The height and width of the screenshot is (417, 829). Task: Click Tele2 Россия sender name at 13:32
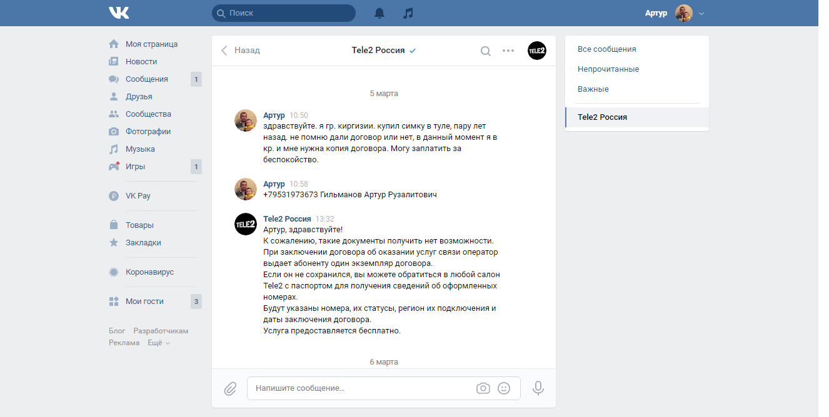point(287,219)
